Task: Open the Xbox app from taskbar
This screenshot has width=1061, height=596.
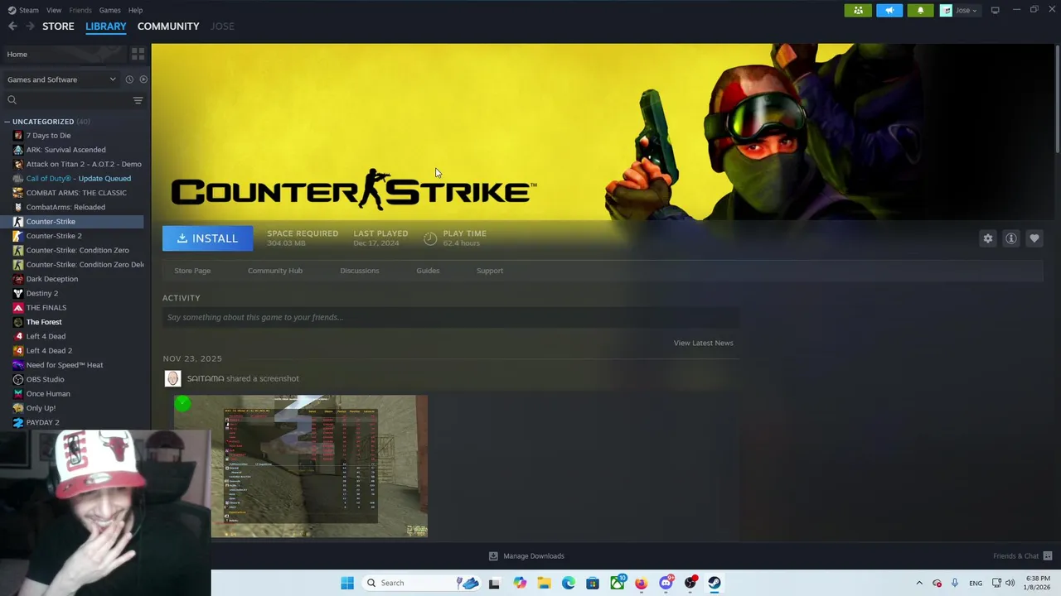Action: (618, 583)
